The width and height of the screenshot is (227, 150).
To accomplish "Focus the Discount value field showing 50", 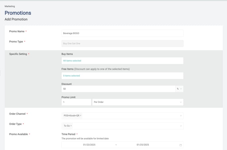I will coord(118,89).
